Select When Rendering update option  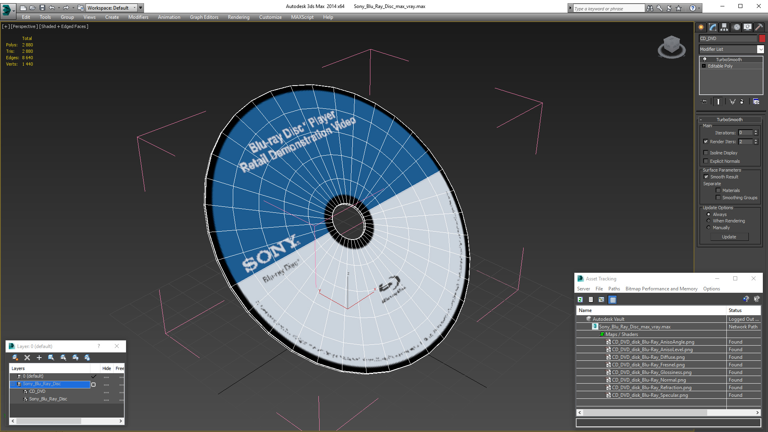click(x=708, y=221)
